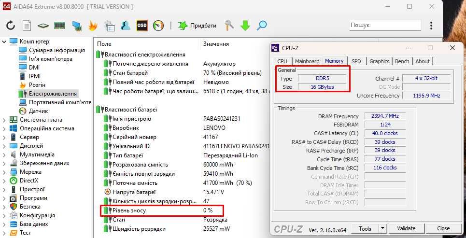Click the Рівень зносу row
Screen dimensions: 466x238
162,210
